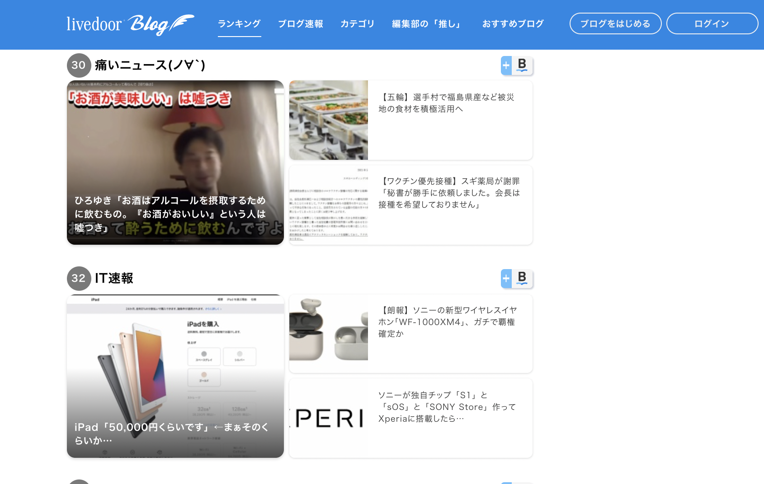Select the ランキング tab
Image resolution: width=764 pixels, height=484 pixels.
click(239, 24)
